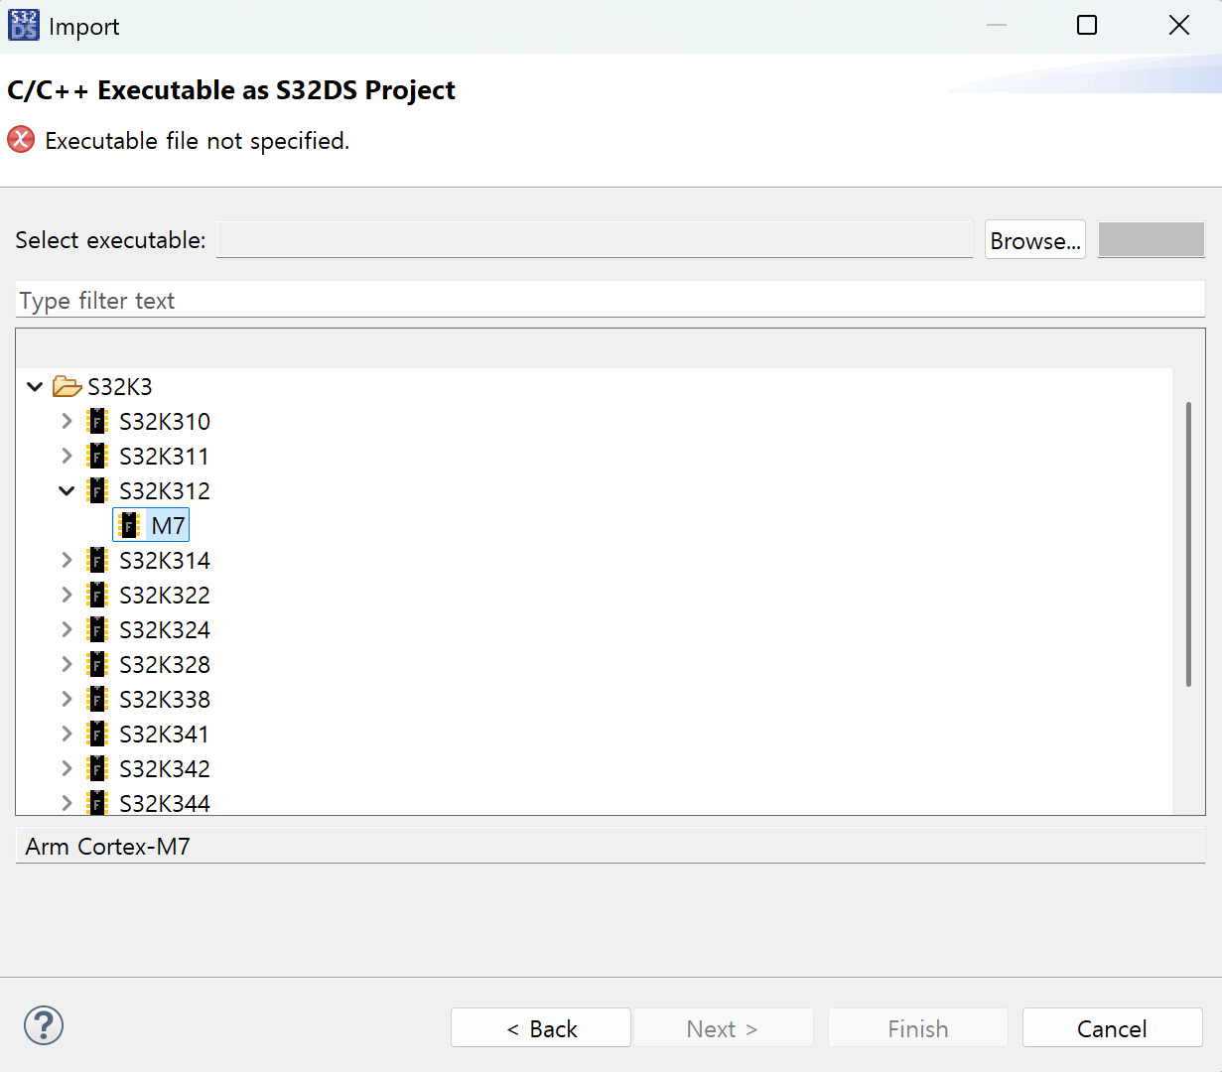This screenshot has width=1222, height=1072.
Task: Expand the S32K341 tree node
Action: pos(67,734)
